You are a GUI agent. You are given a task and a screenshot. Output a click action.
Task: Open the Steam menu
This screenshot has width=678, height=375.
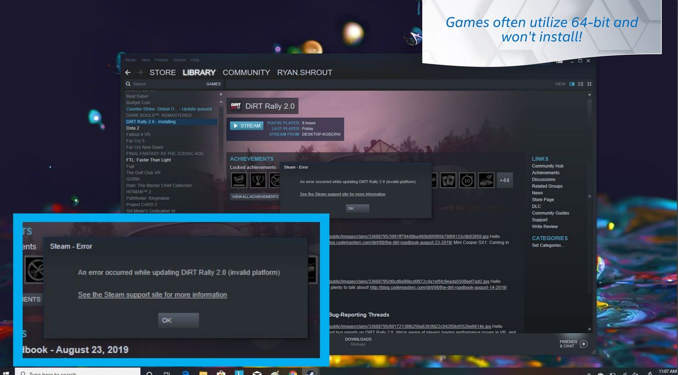point(131,60)
